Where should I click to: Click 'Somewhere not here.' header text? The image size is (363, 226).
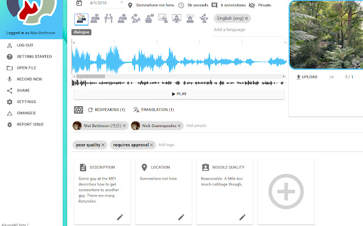[155, 5]
